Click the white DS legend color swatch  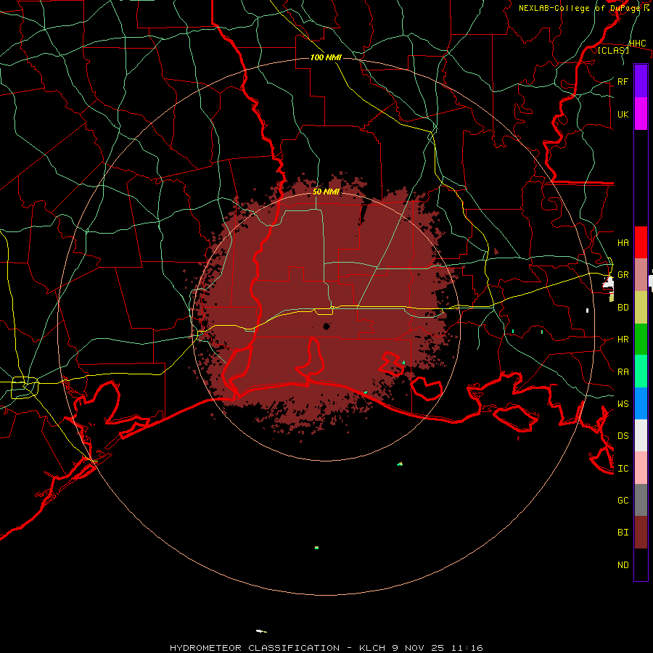click(641, 435)
